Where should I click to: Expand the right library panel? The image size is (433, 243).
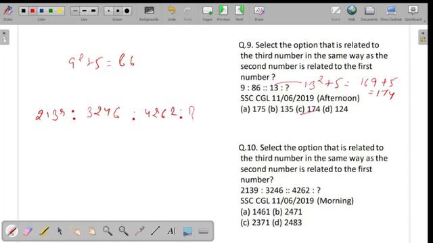pos(423,37)
